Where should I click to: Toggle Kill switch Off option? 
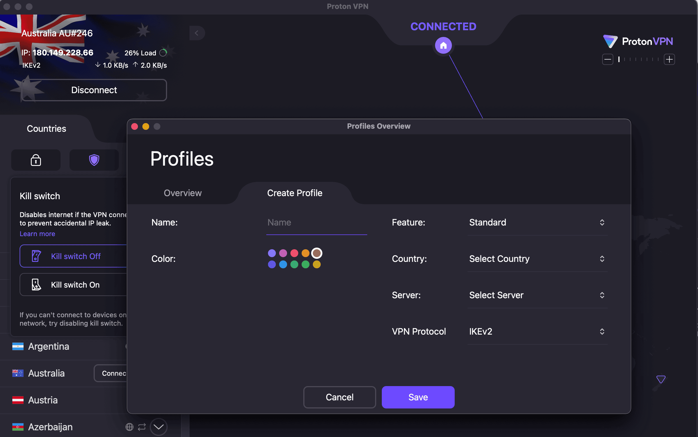(76, 256)
